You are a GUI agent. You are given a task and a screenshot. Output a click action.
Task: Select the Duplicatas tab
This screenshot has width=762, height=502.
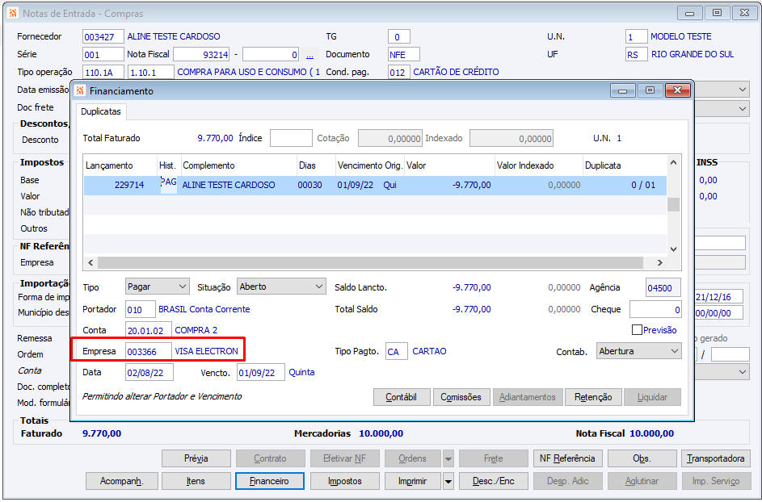coord(101,111)
